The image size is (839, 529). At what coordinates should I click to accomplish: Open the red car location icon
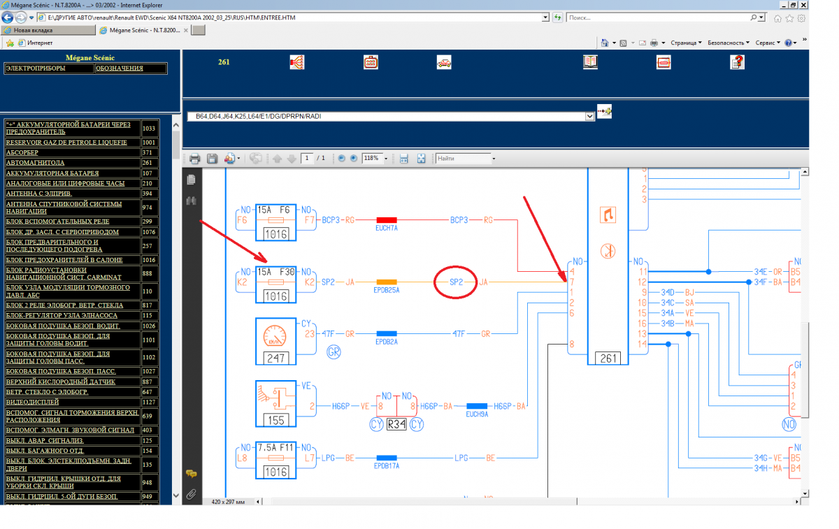444,62
